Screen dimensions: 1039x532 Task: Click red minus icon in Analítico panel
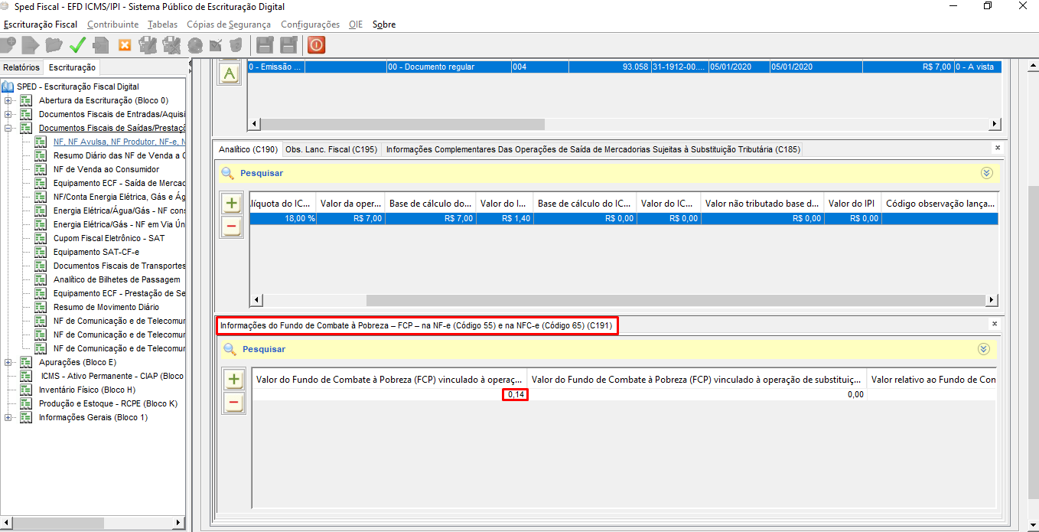pyautogui.click(x=231, y=227)
